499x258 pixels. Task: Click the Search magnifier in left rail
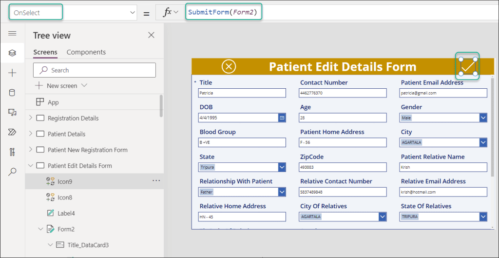[x=12, y=172]
